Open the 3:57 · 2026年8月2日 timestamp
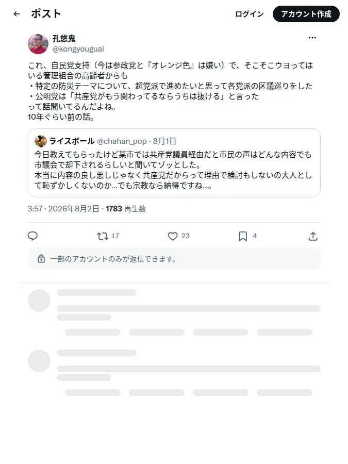Screen dimensions: 348x464 63,209
